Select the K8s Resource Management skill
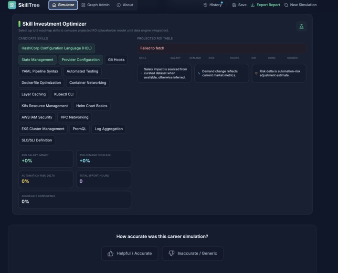This screenshot has height=273, width=338. click(x=44, y=106)
